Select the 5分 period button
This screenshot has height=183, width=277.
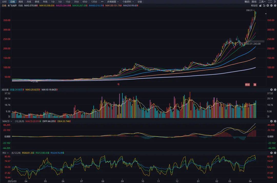[60, 2]
